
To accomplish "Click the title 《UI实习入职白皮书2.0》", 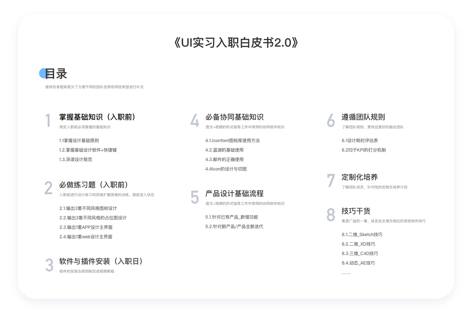I will [x=236, y=43].
